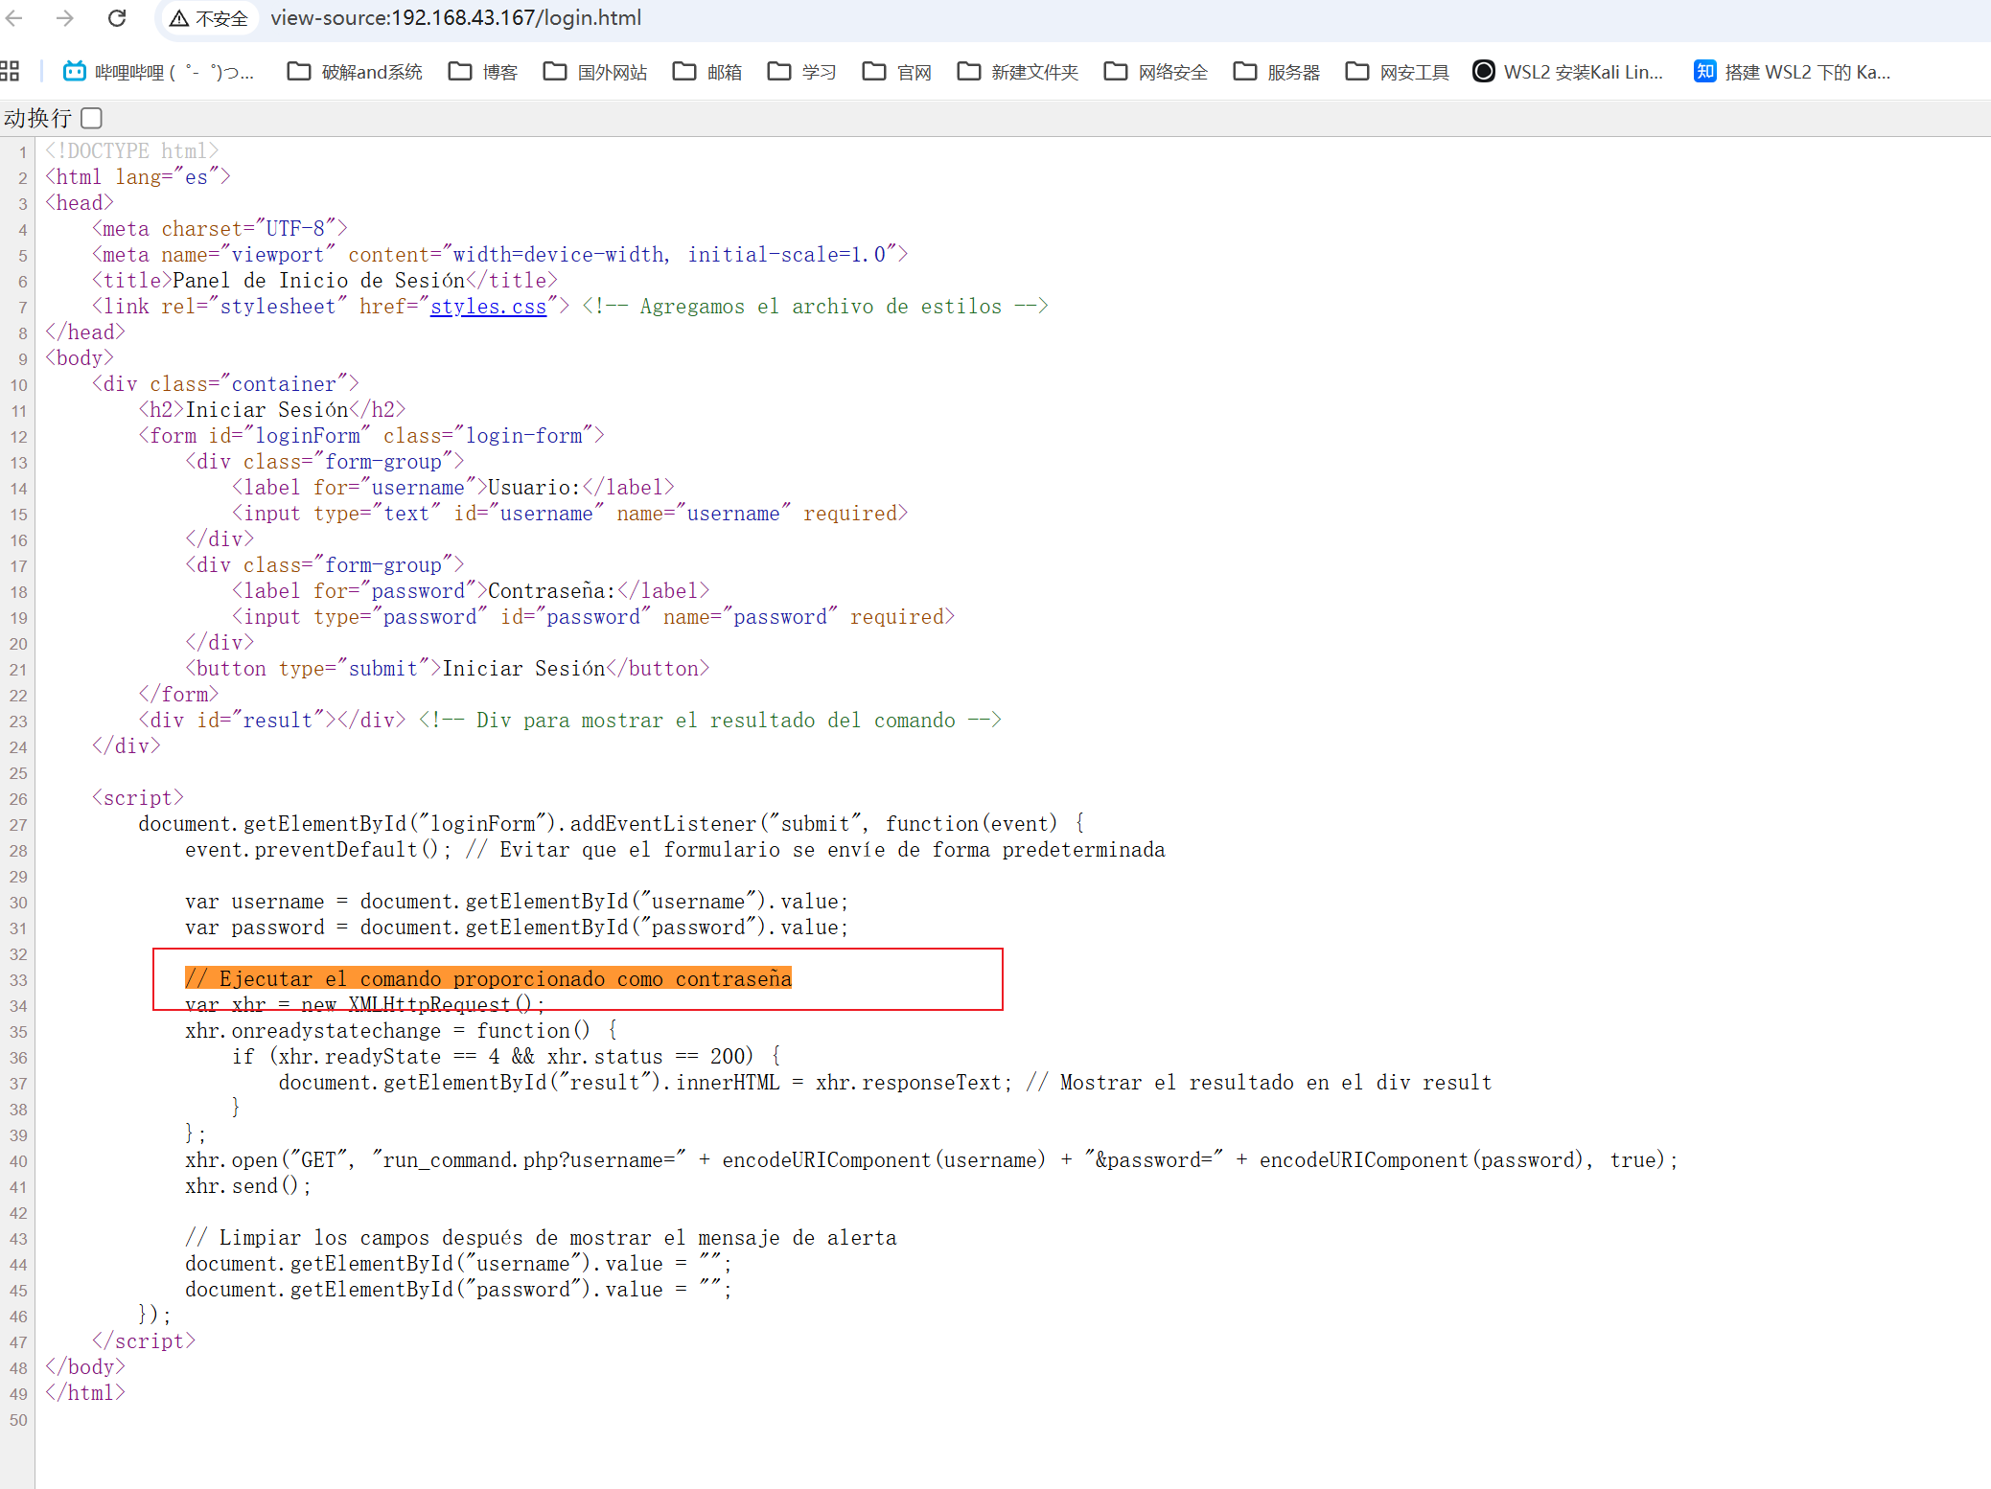
Task: Open the 服务器 bookmark folder
Action: (x=1277, y=72)
